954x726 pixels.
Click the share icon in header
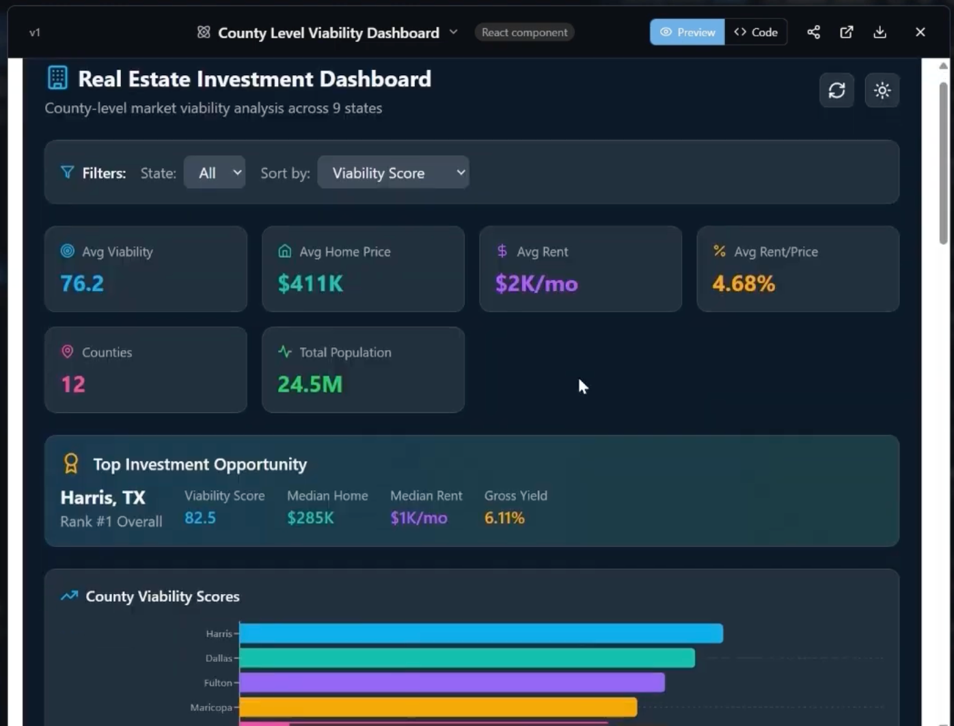pos(813,32)
